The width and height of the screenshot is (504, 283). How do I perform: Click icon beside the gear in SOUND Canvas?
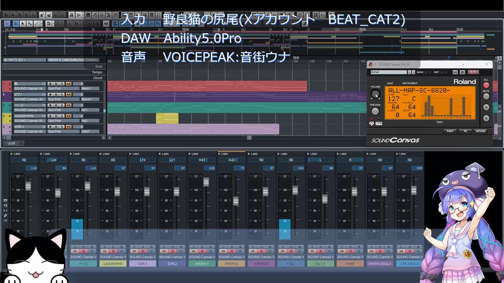click(455, 72)
